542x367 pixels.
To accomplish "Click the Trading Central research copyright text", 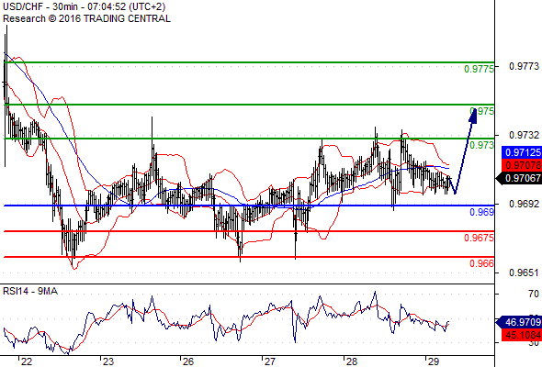I will point(86,18).
